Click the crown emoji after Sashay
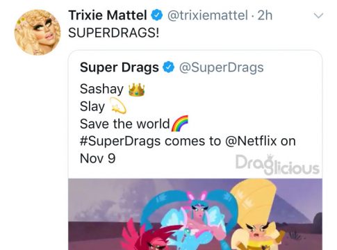The image size is (337, 250). [137, 90]
